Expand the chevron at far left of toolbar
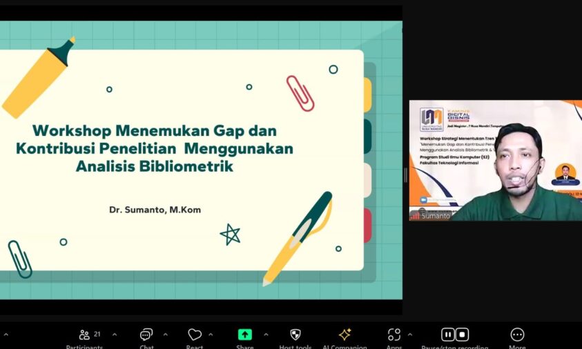 click(6, 335)
